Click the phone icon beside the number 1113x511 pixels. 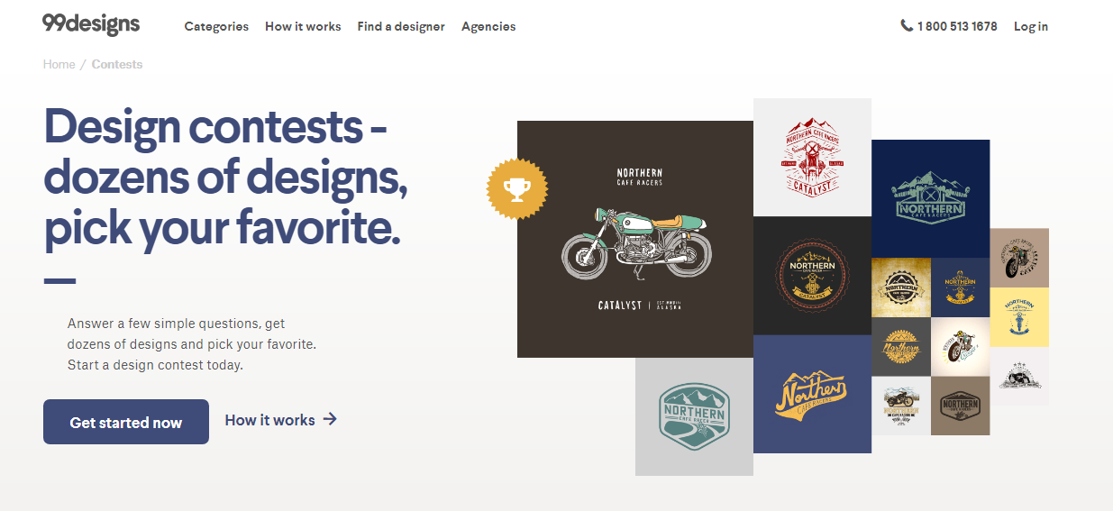point(907,26)
